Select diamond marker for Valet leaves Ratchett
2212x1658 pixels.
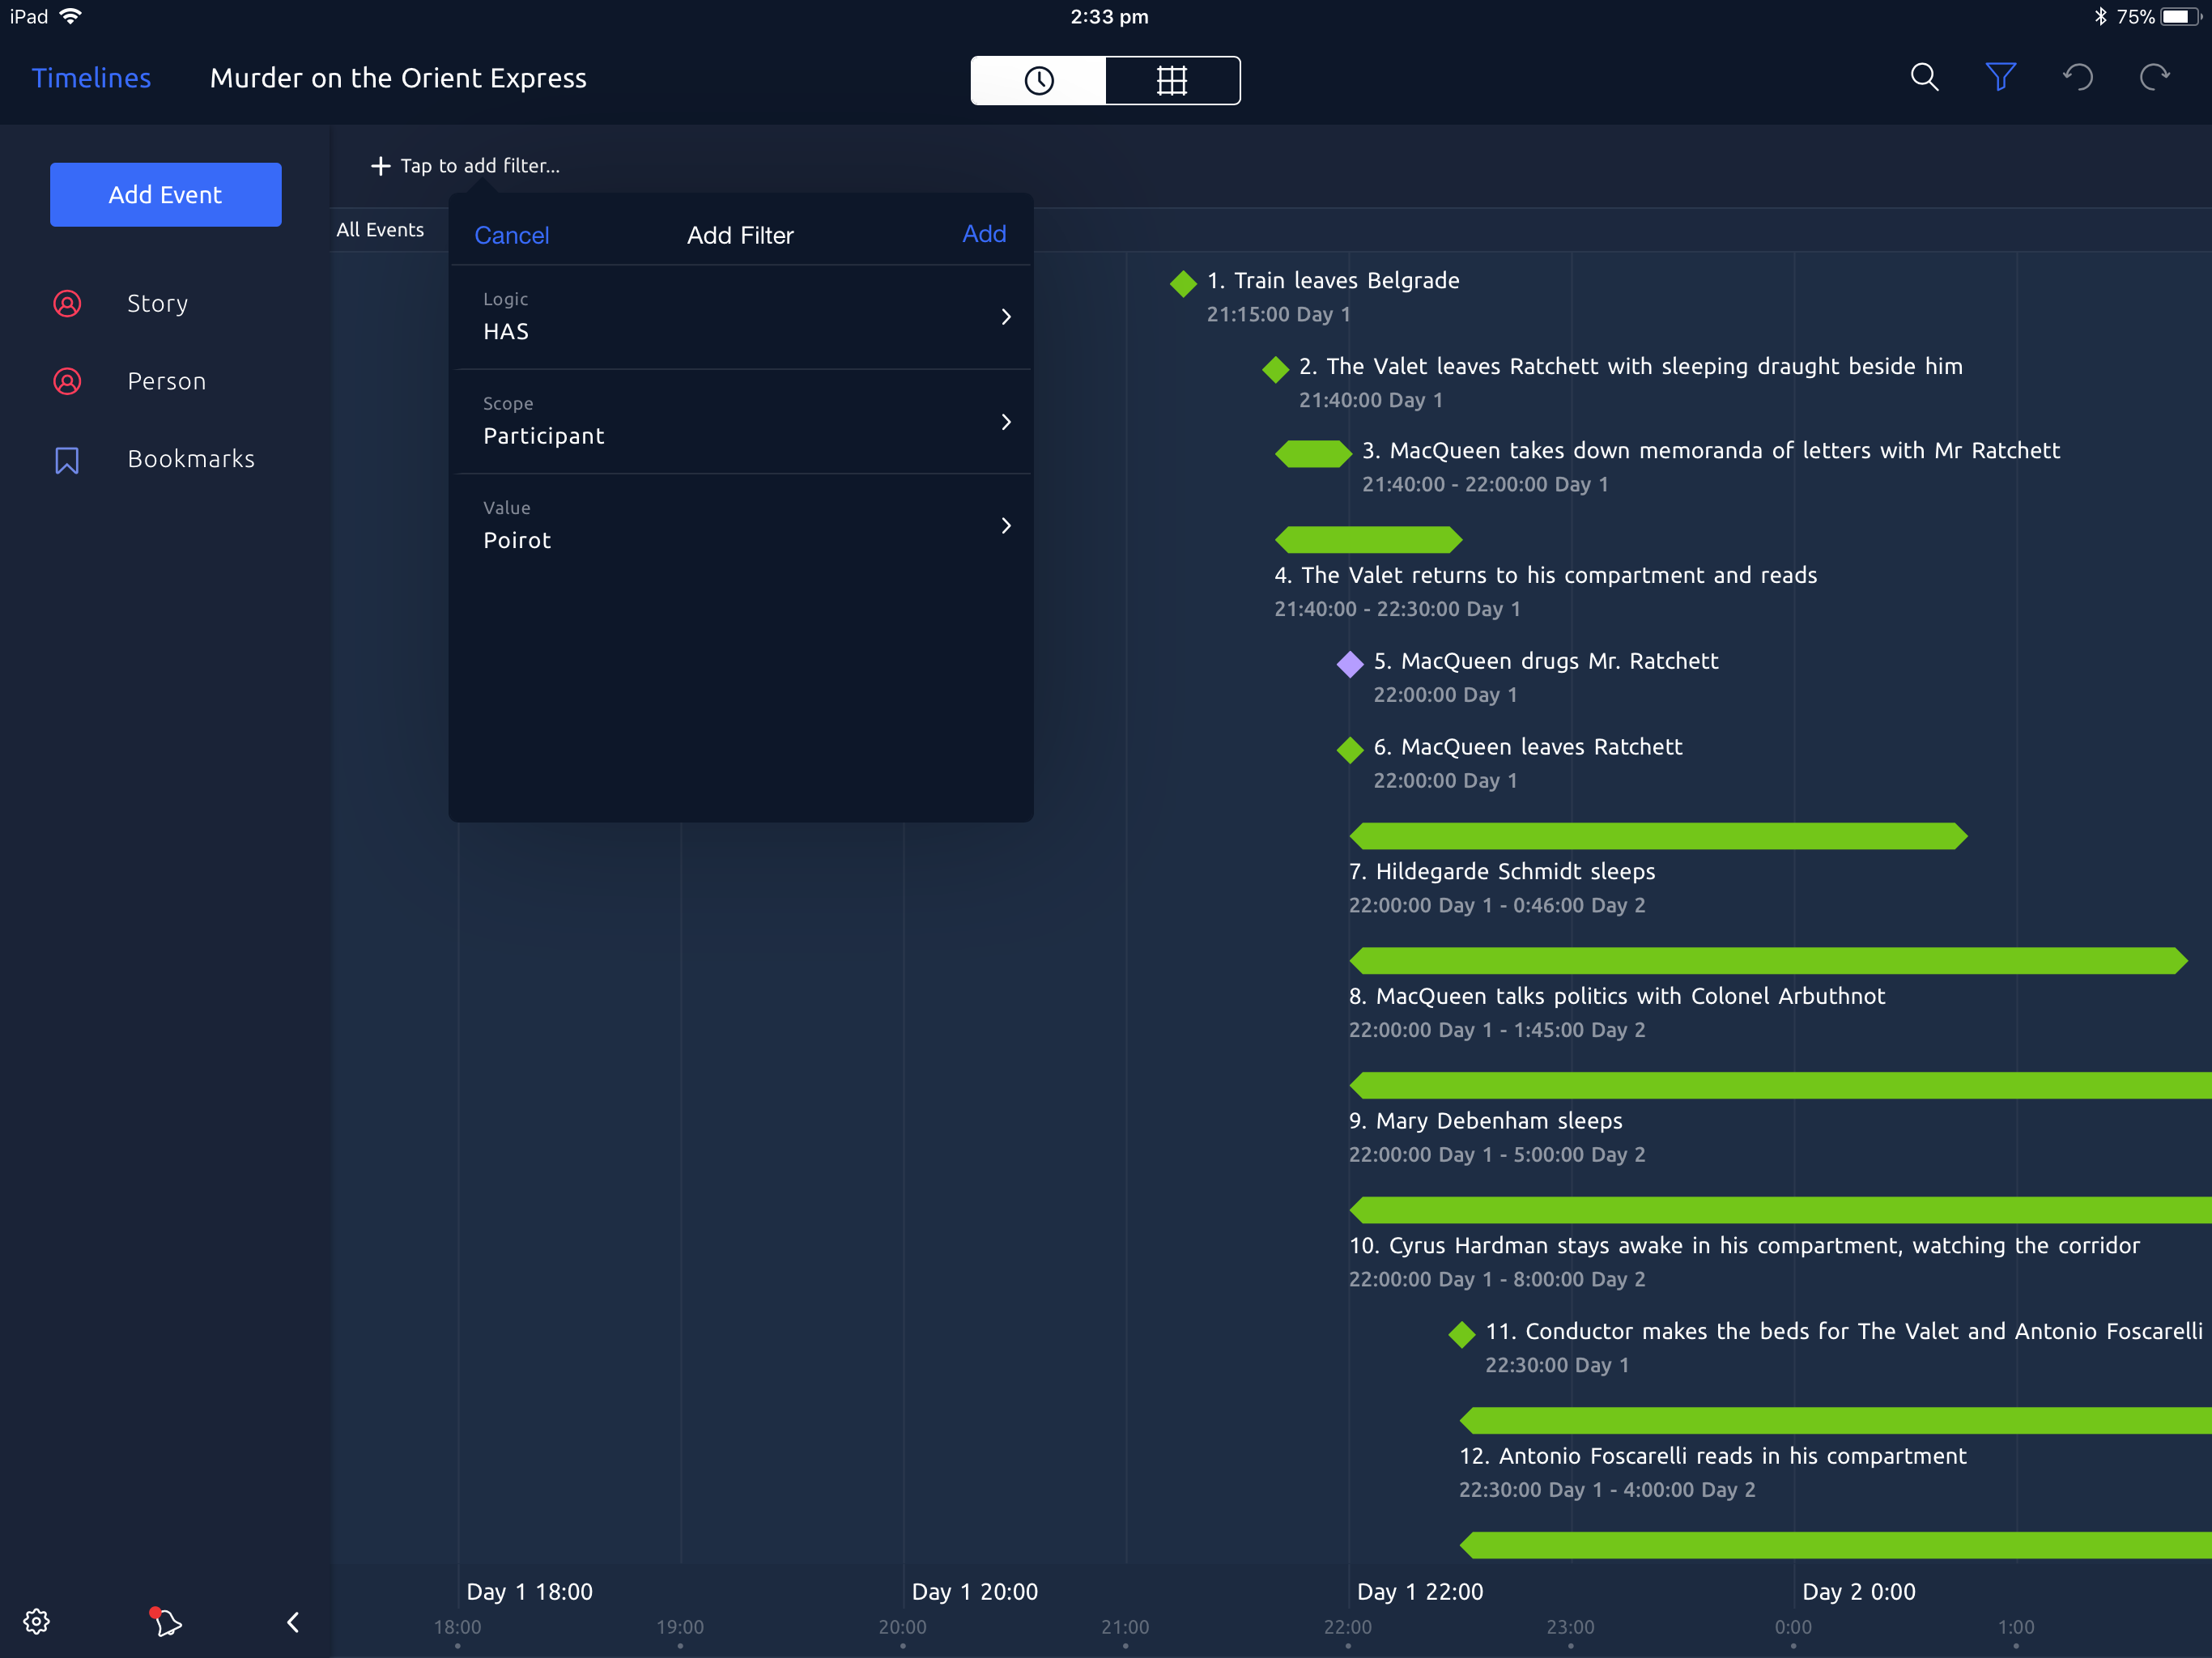(x=1275, y=369)
